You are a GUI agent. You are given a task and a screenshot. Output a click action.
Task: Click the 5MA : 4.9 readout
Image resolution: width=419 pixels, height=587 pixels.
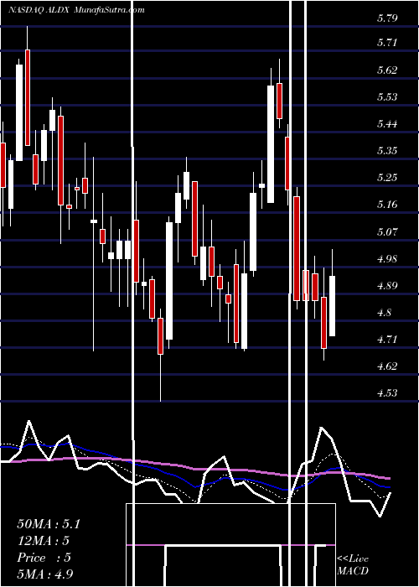coord(45,574)
